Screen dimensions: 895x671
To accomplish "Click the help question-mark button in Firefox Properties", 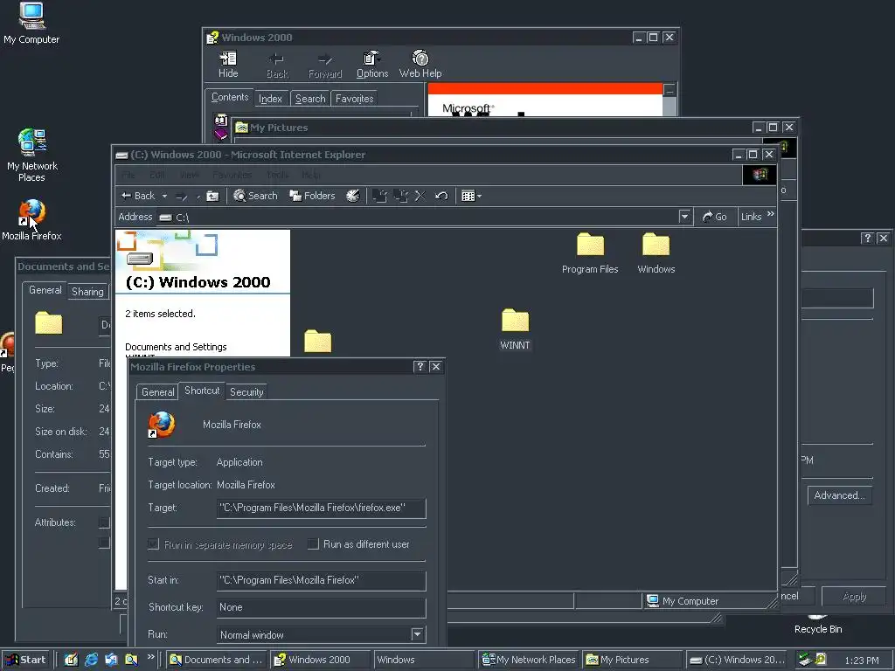I will click(420, 366).
